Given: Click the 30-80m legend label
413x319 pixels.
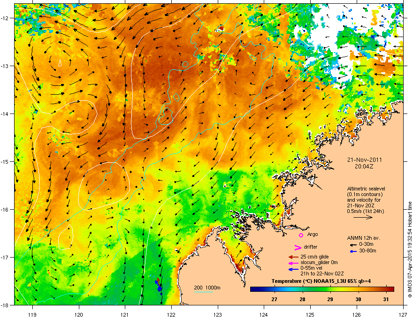Looking at the screenshot, I should [x=367, y=251].
